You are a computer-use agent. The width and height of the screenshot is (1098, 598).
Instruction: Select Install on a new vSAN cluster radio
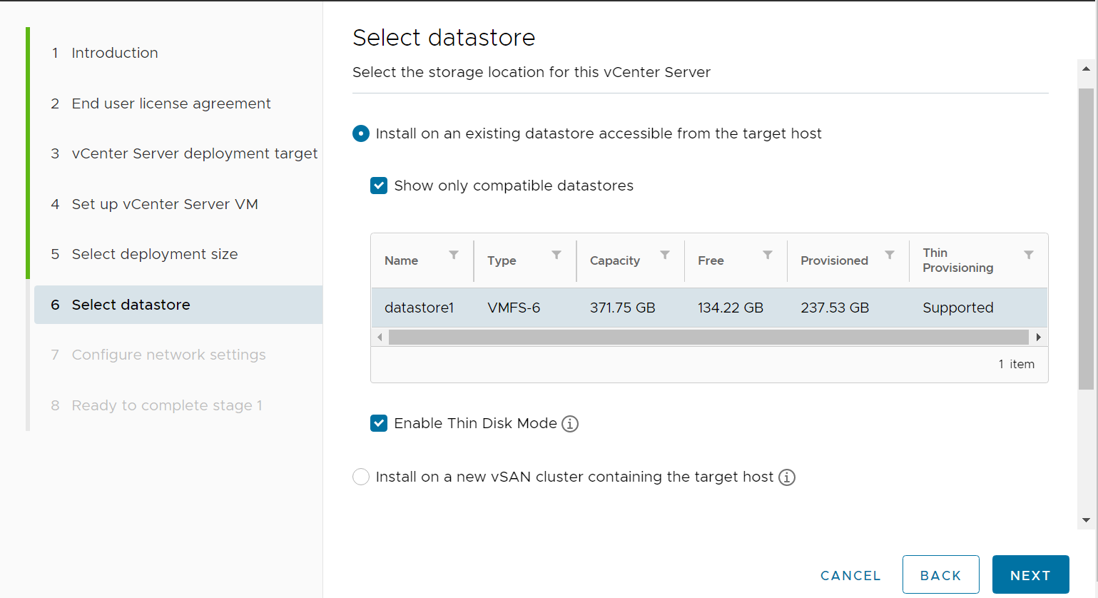(x=361, y=477)
